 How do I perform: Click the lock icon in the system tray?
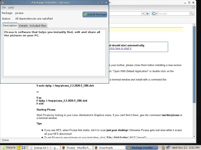[x=163, y=148]
